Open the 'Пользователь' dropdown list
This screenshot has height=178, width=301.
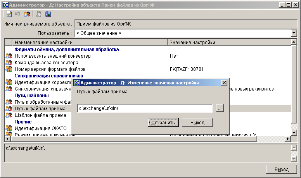294,33
